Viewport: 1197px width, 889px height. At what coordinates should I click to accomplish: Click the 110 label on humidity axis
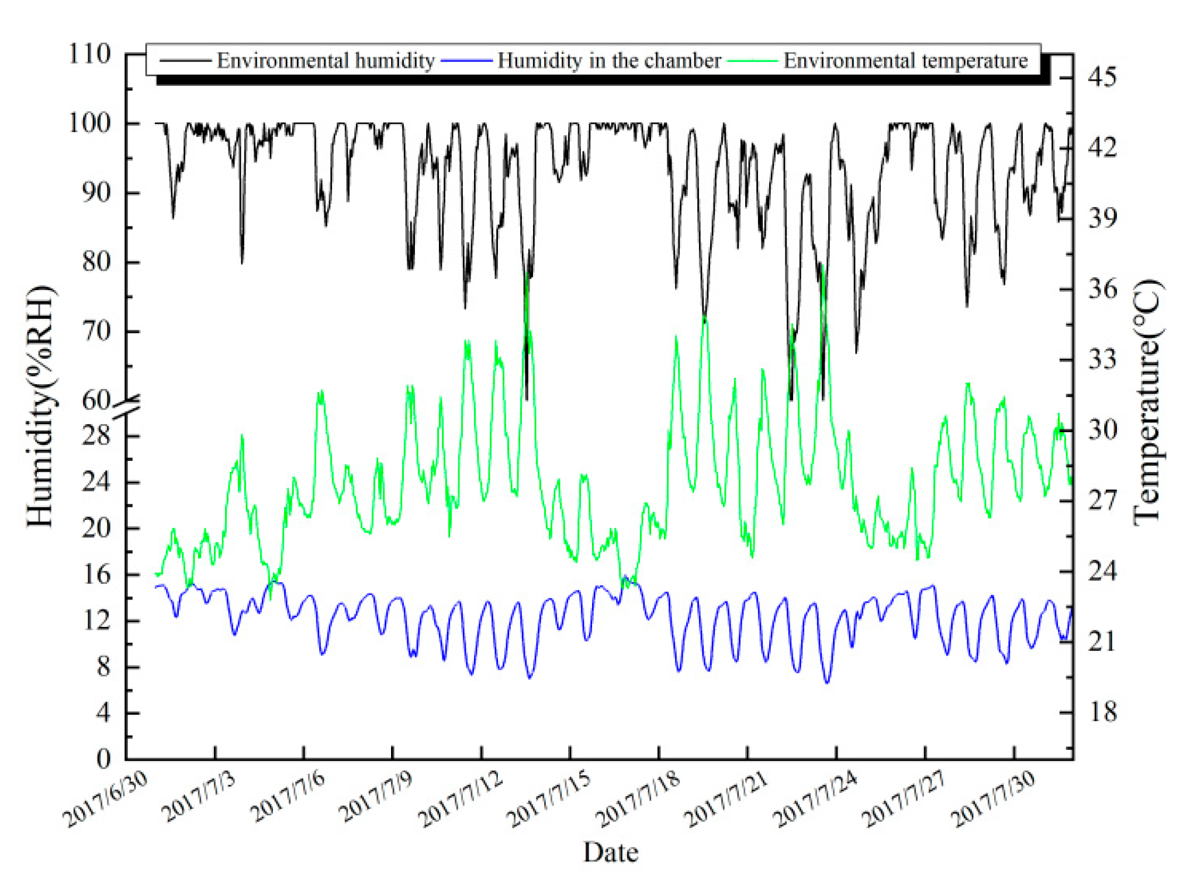pyautogui.click(x=89, y=54)
